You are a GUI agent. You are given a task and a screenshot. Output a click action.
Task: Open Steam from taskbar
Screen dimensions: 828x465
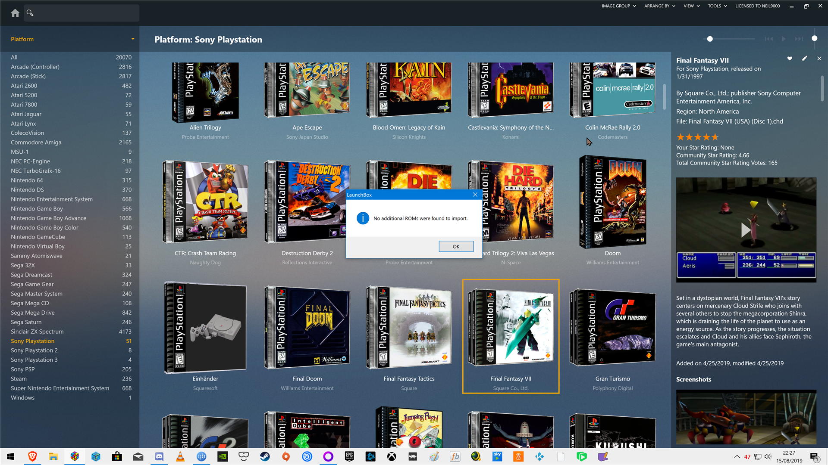[x=265, y=456]
